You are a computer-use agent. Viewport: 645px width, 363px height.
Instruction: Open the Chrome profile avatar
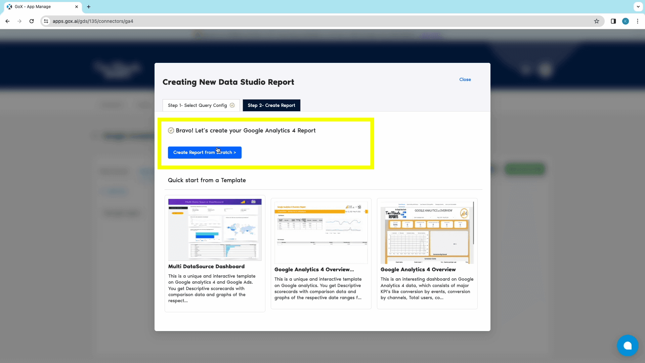point(626,21)
